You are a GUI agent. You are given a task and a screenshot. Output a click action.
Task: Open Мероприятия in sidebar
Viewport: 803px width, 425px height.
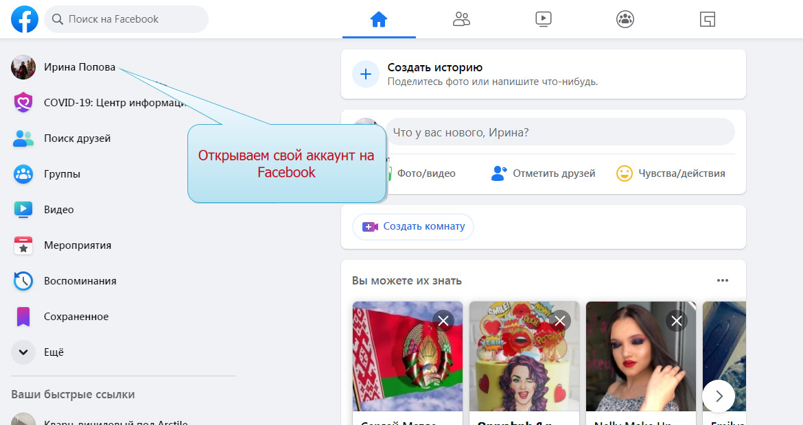click(x=77, y=245)
